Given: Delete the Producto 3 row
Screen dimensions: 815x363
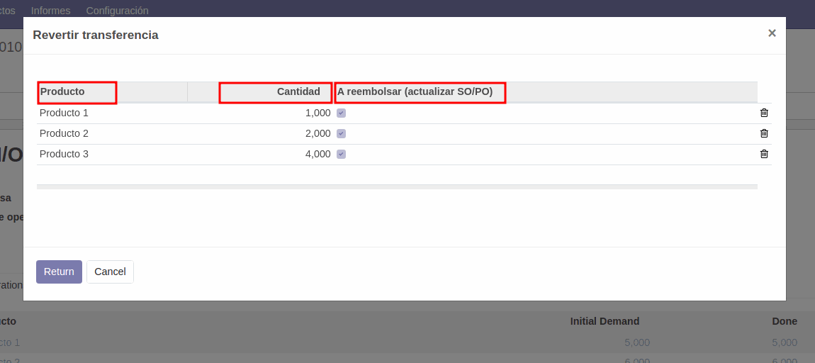Looking at the screenshot, I should click(764, 154).
